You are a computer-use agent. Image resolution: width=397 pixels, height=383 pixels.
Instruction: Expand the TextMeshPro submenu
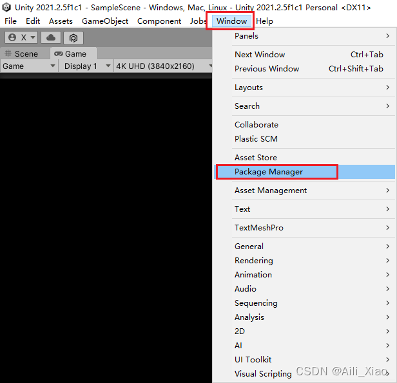(305, 228)
